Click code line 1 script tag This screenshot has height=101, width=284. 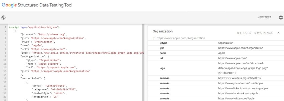34,27
